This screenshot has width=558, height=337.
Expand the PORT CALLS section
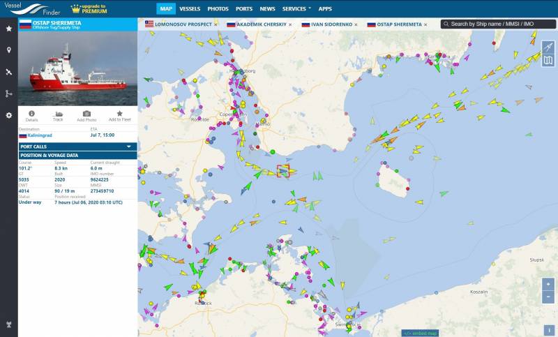click(77, 147)
